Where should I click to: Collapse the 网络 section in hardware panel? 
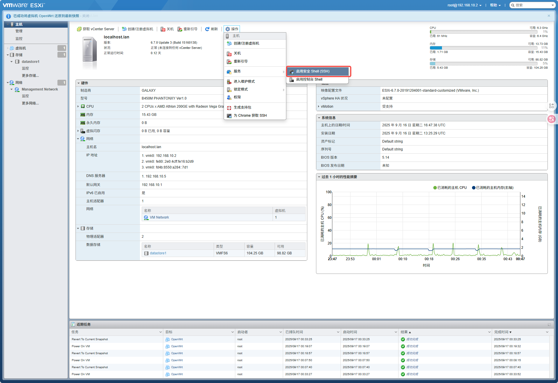(x=78, y=139)
